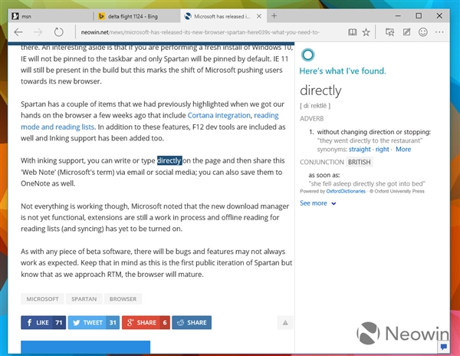460x356 pixels.
Task: Click the MICROSOFT tag
Action: (42, 298)
